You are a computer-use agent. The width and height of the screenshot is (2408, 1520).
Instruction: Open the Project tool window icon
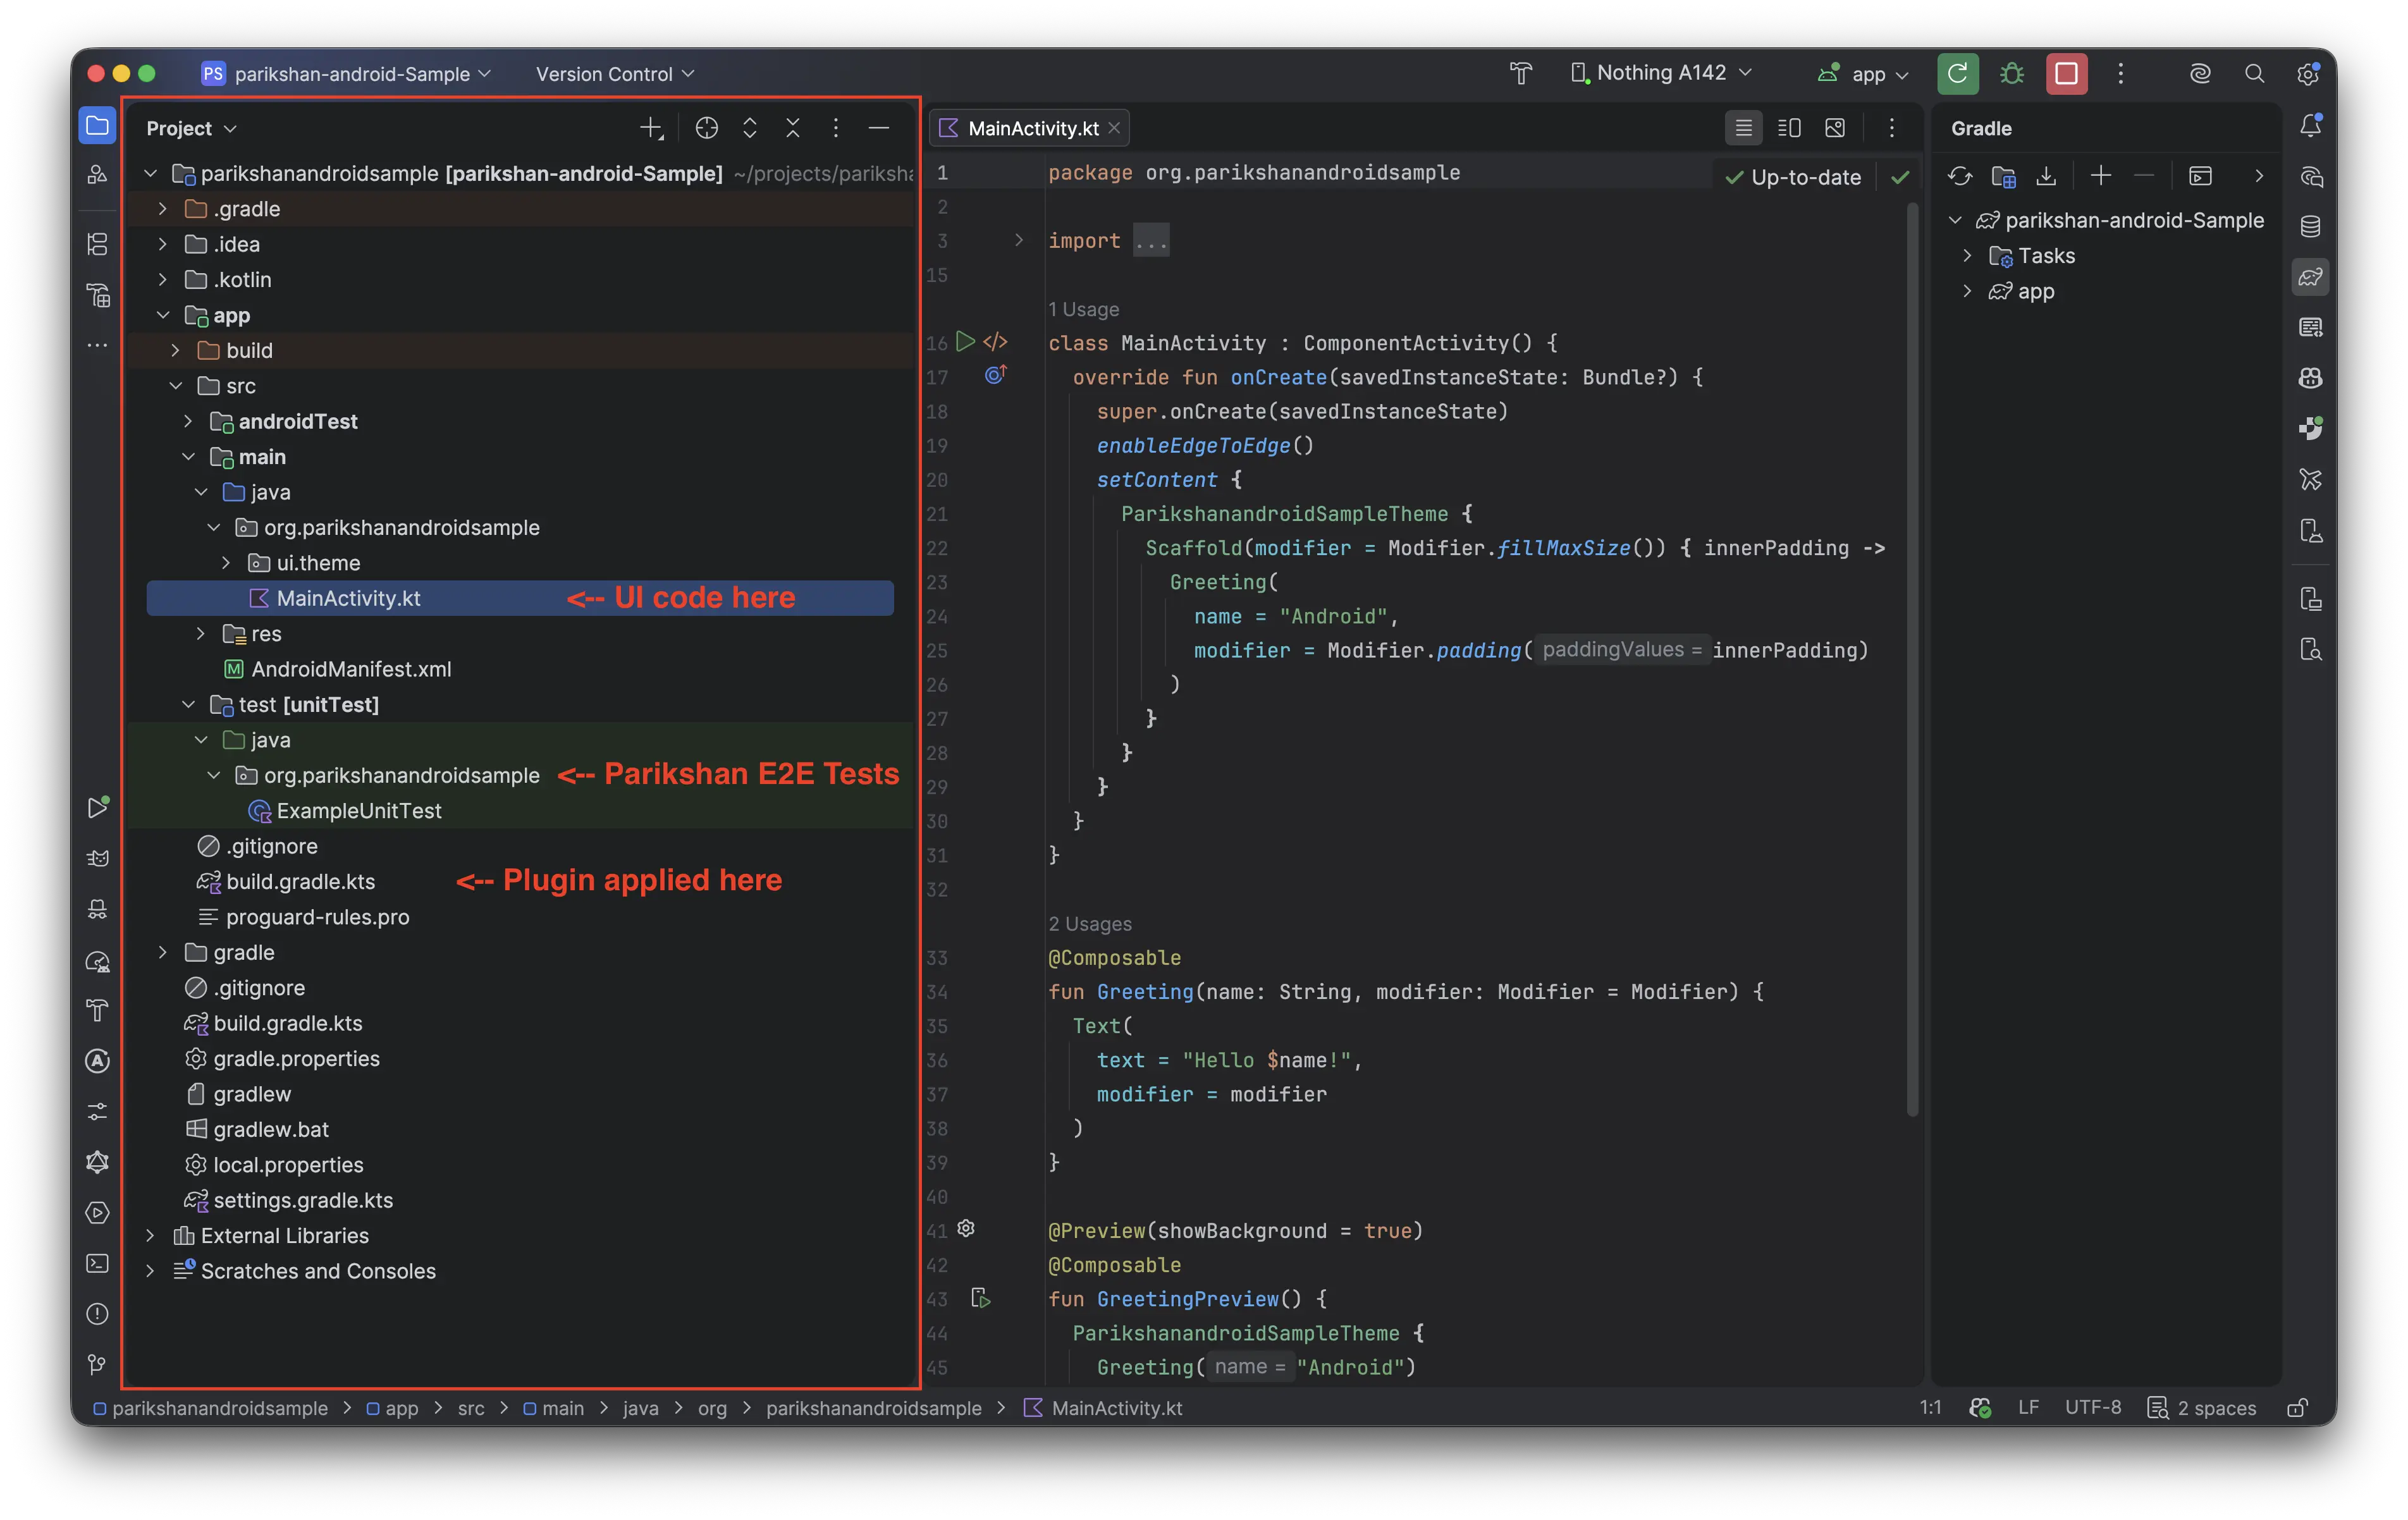click(97, 126)
